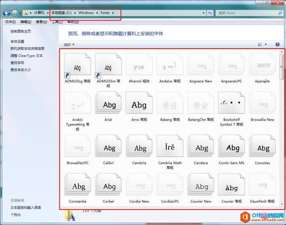
Task: Go to 控制面板主页 link
Action: coord(21,31)
